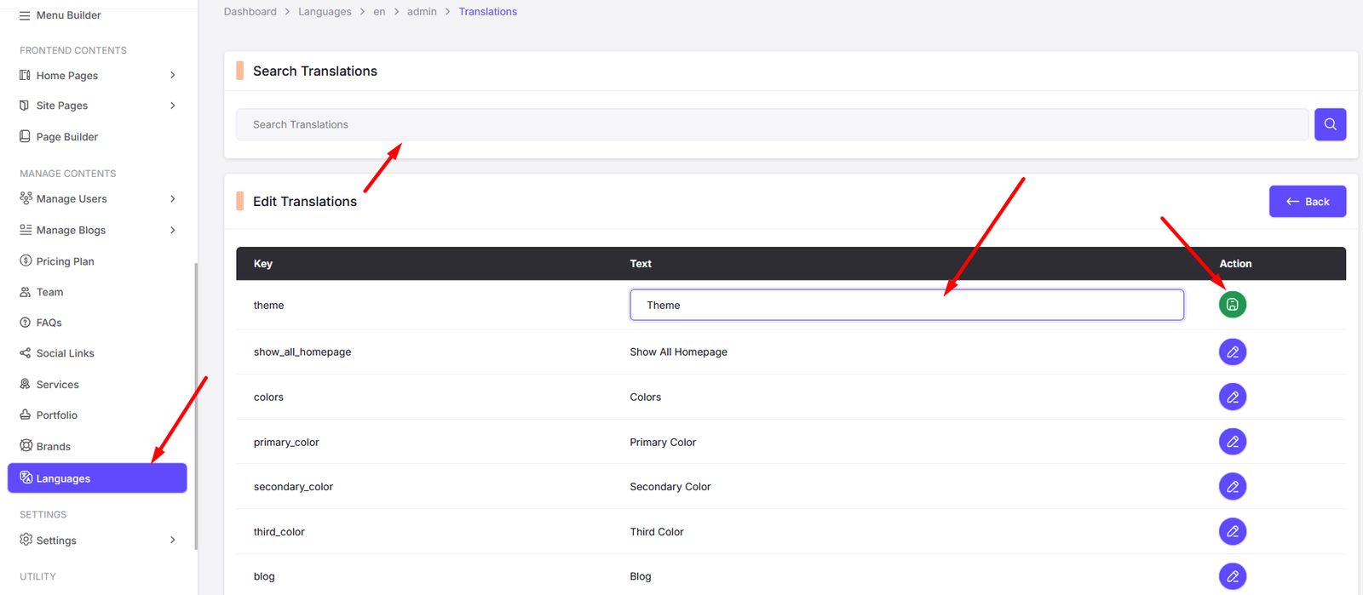Edit the secondary_color translation

1232,487
